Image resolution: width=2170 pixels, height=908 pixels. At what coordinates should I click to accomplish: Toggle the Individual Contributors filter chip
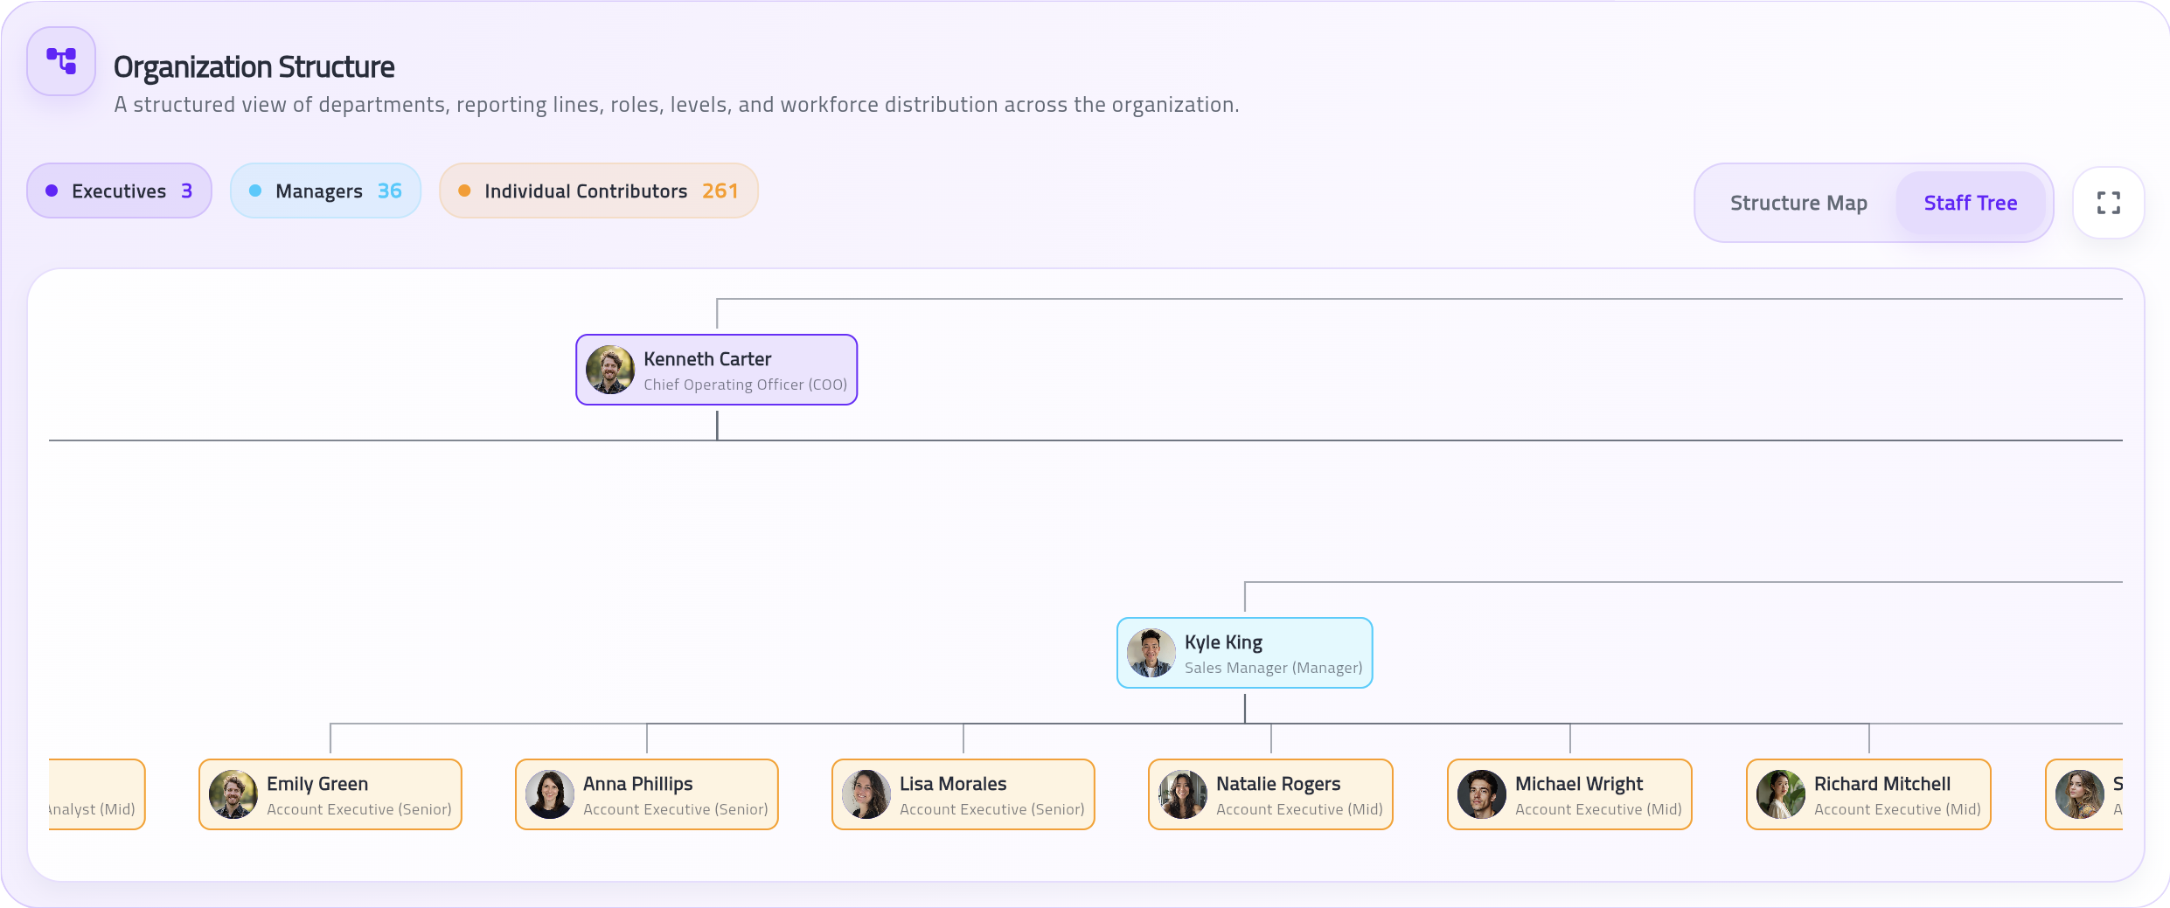click(598, 191)
